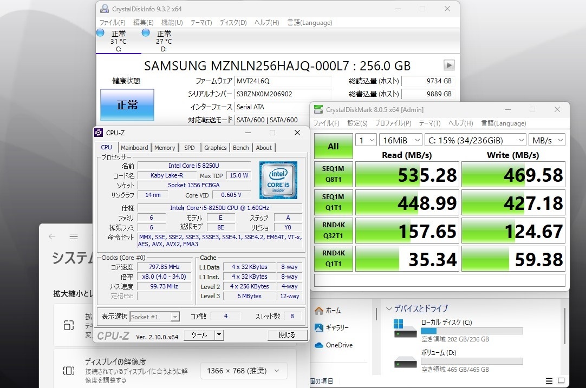This screenshot has width=586, height=388.
Task: Open the Socket #1 selection dropdown in CPU-Z
Action: coord(155,317)
